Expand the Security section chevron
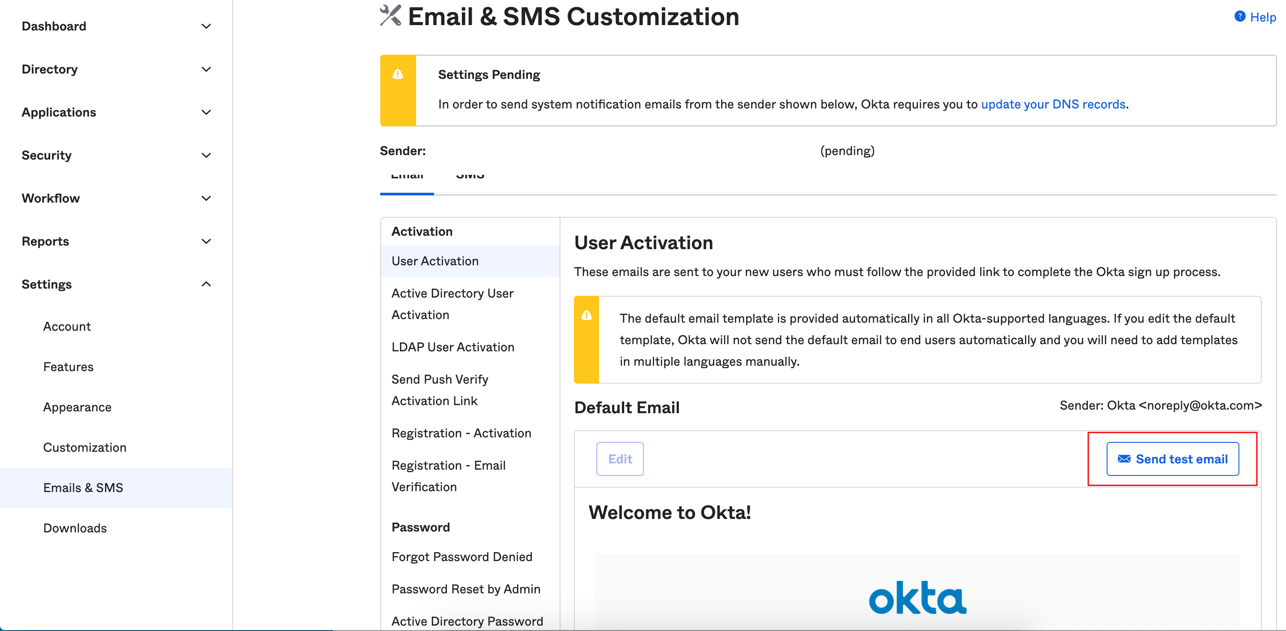This screenshot has width=1286, height=631. pos(206,155)
